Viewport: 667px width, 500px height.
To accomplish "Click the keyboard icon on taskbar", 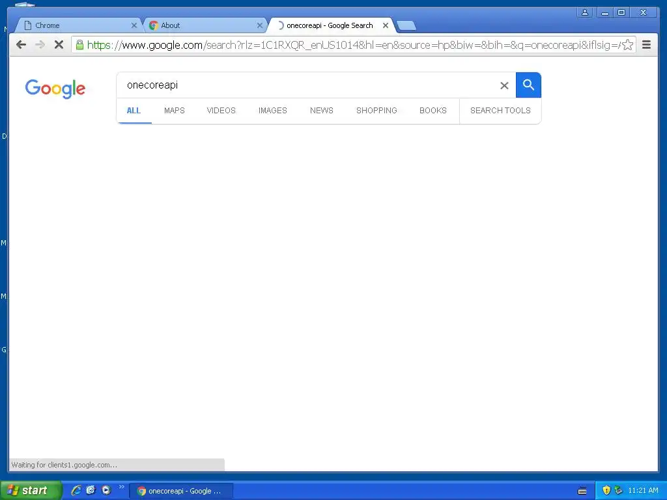I will [582, 491].
